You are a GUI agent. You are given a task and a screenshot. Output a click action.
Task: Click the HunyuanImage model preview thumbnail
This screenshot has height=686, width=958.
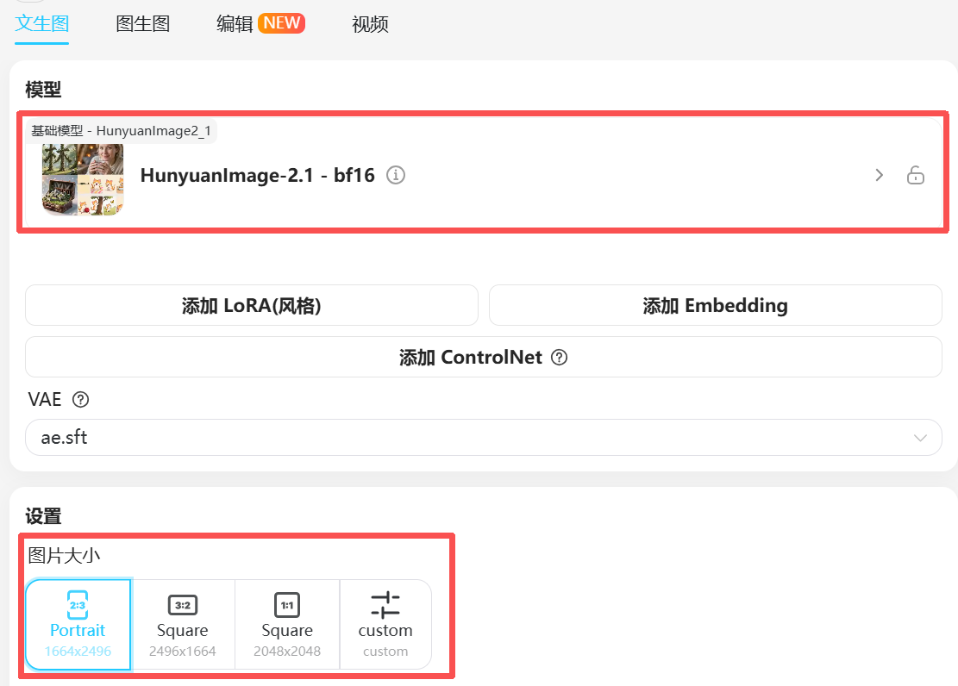83,178
